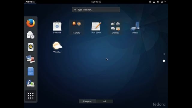192x108 pixels.
Task: Open the Photos app in dock
Action: click(x=31, y=59)
